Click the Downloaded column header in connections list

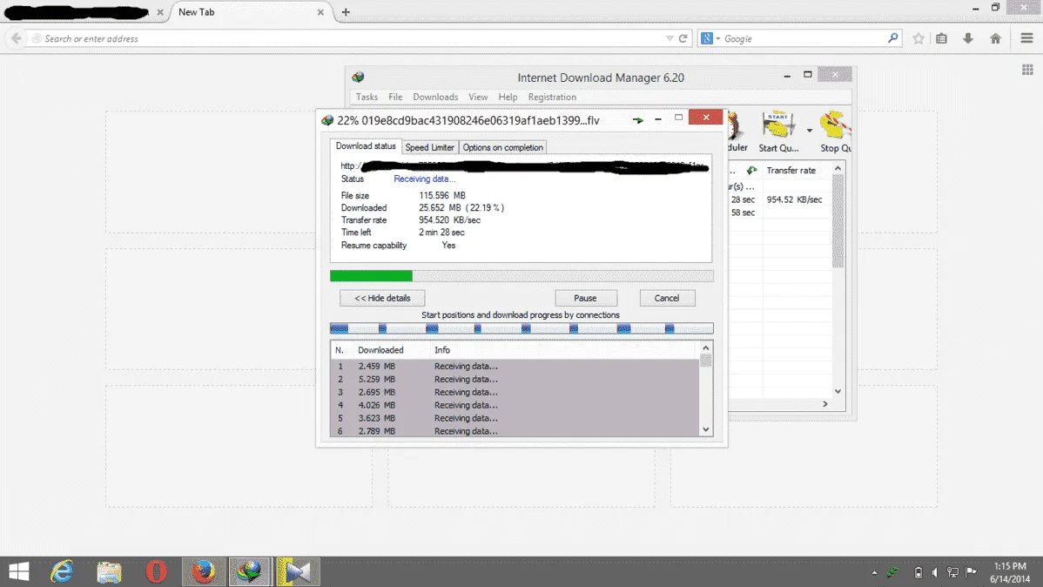pyautogui.click(x=380, y=350)
